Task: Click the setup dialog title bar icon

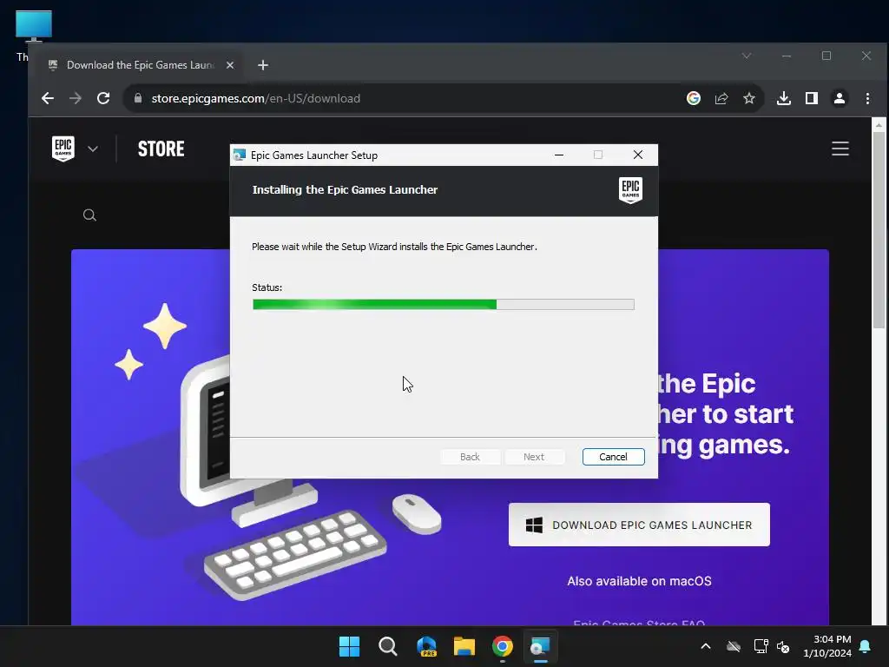Action: click(240, 155)
